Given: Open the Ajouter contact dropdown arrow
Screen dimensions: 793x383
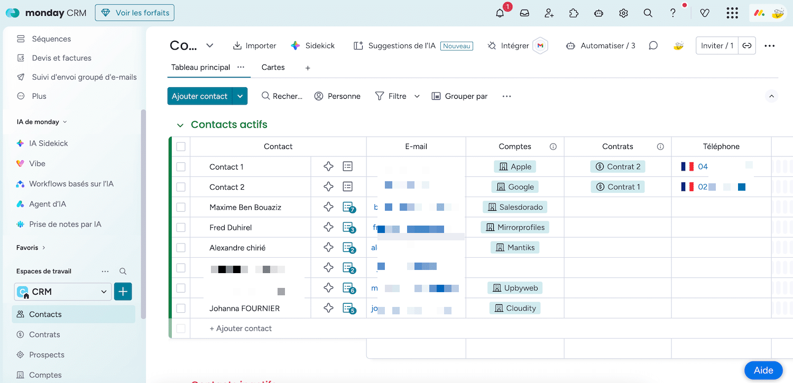Looking at the screenshot, I should [x=240, y=96].
